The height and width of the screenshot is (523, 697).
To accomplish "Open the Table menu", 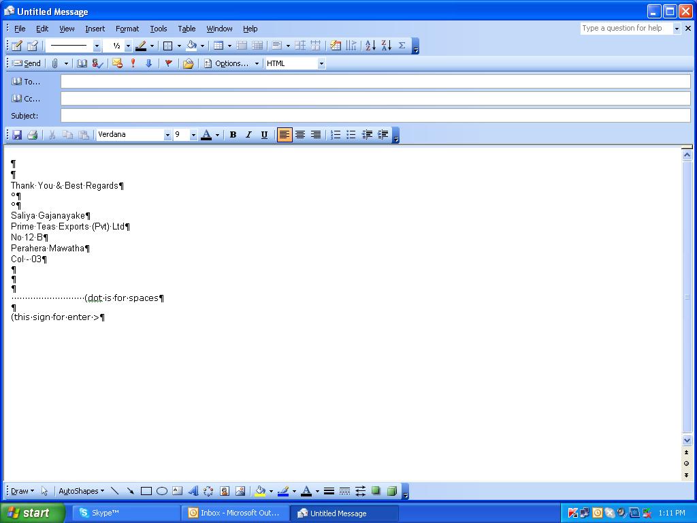I will 187,29.
